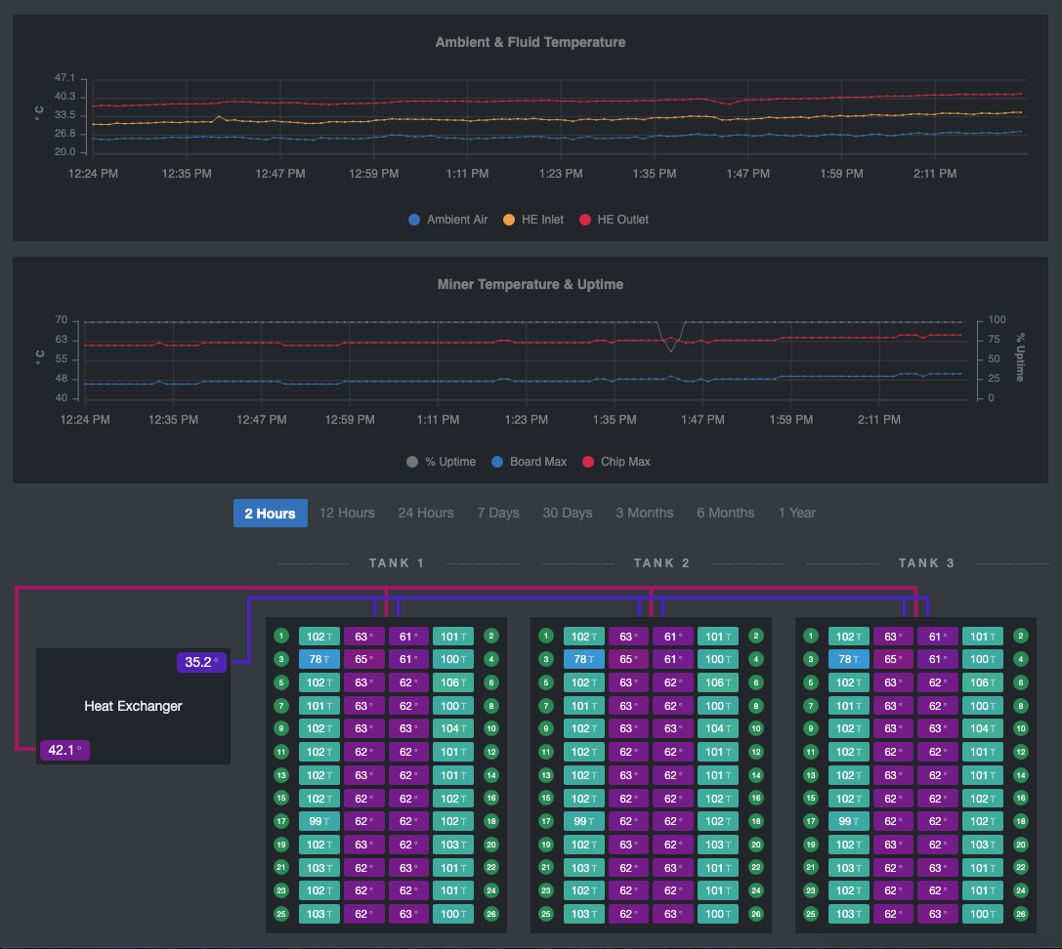The height and width of the screenshot is (949, 1062).
Task: Click miner badge 26 in Tank 3
Action: [1020, 914]
